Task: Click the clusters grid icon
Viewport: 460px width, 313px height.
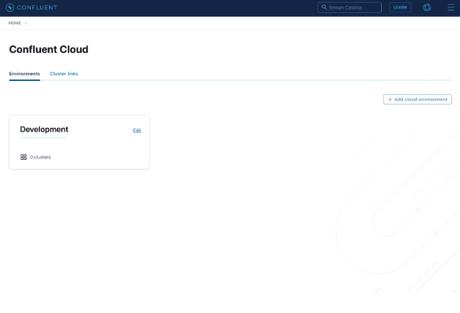Action: pyautogui.click(x=23, y=158)
